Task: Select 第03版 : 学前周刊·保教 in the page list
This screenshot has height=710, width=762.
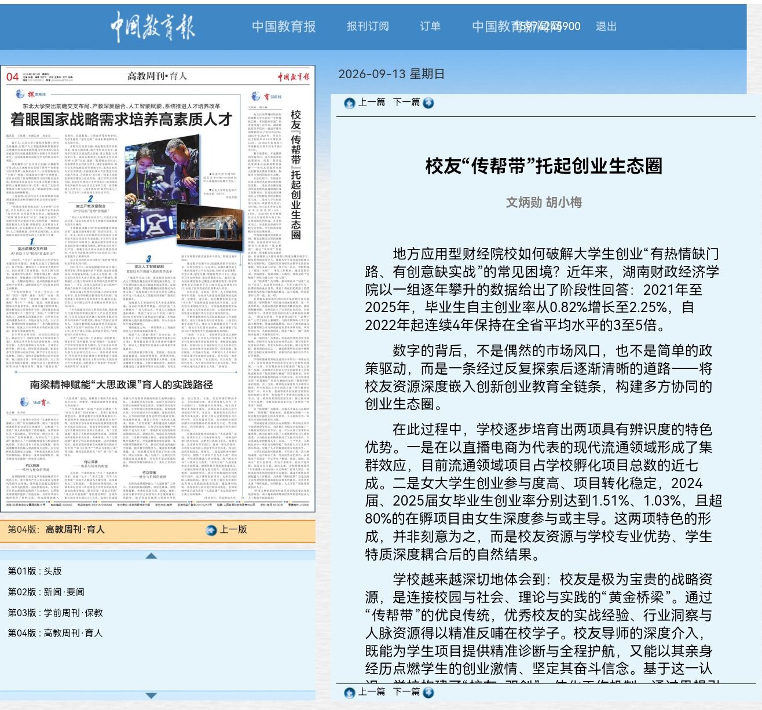Action: pos(56,613)
